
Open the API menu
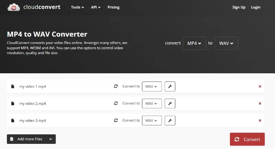pos(96,7)
